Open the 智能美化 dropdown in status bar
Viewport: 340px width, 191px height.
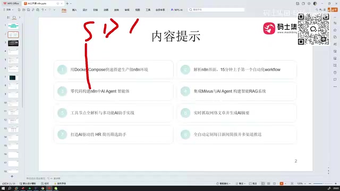(x=223, y=184)
